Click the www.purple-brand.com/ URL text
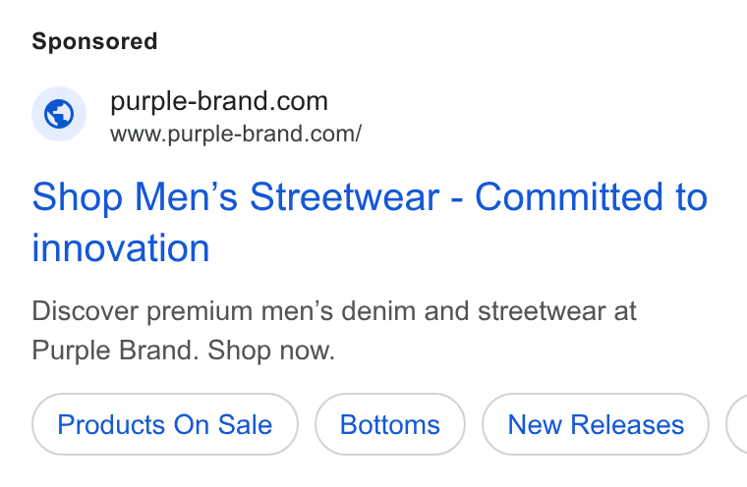 coord(236,134)
